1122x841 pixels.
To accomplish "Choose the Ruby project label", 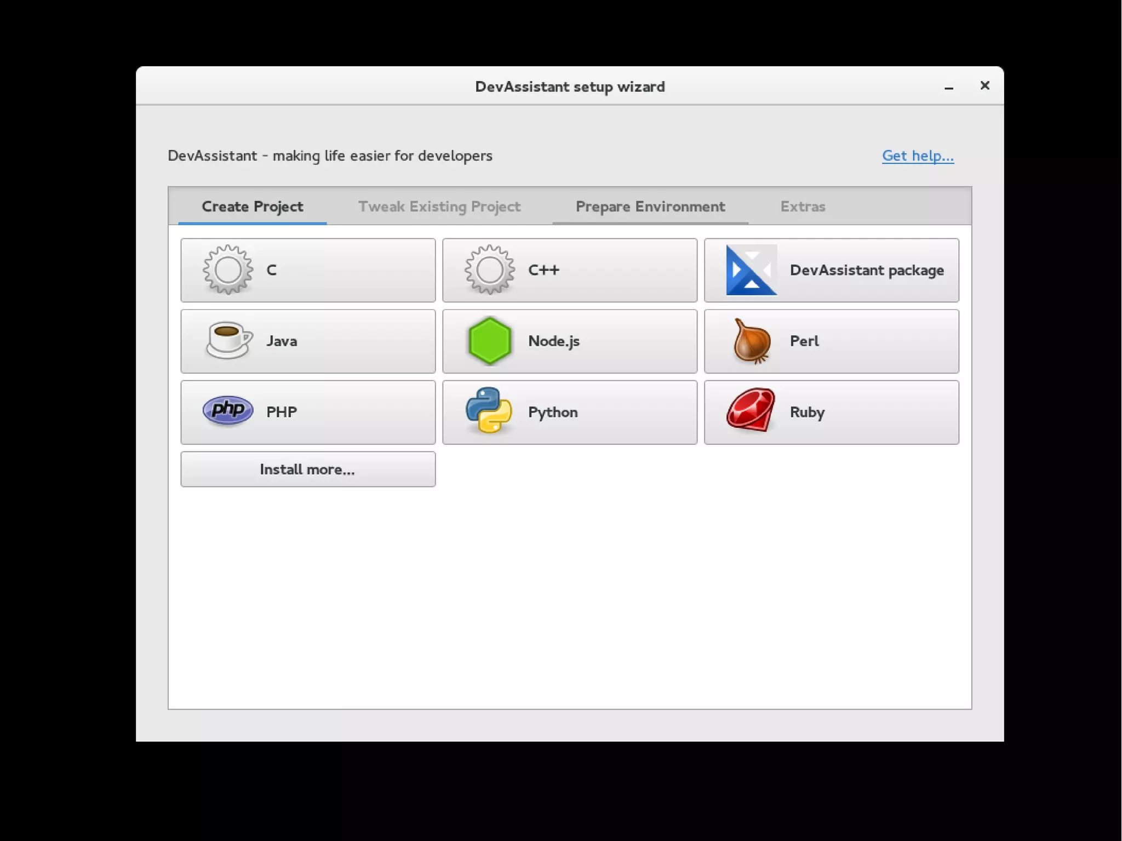I will 807,412.
